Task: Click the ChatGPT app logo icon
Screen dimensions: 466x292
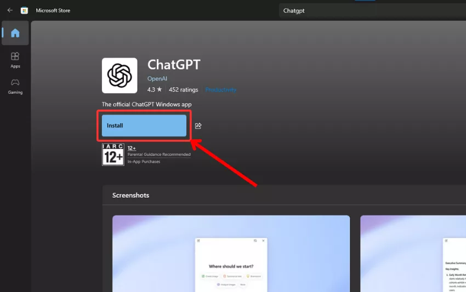Action: tap(120, 76)
